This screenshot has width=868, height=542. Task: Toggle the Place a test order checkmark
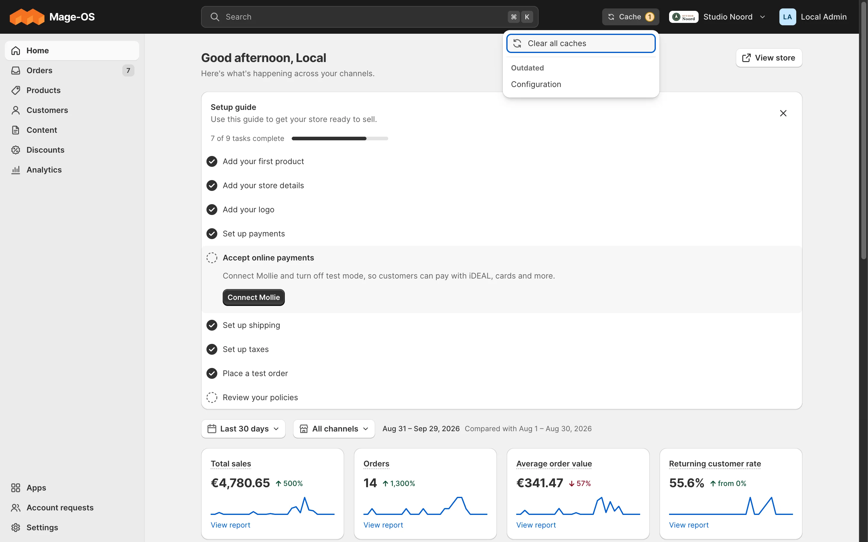click(x=212, y=373)
